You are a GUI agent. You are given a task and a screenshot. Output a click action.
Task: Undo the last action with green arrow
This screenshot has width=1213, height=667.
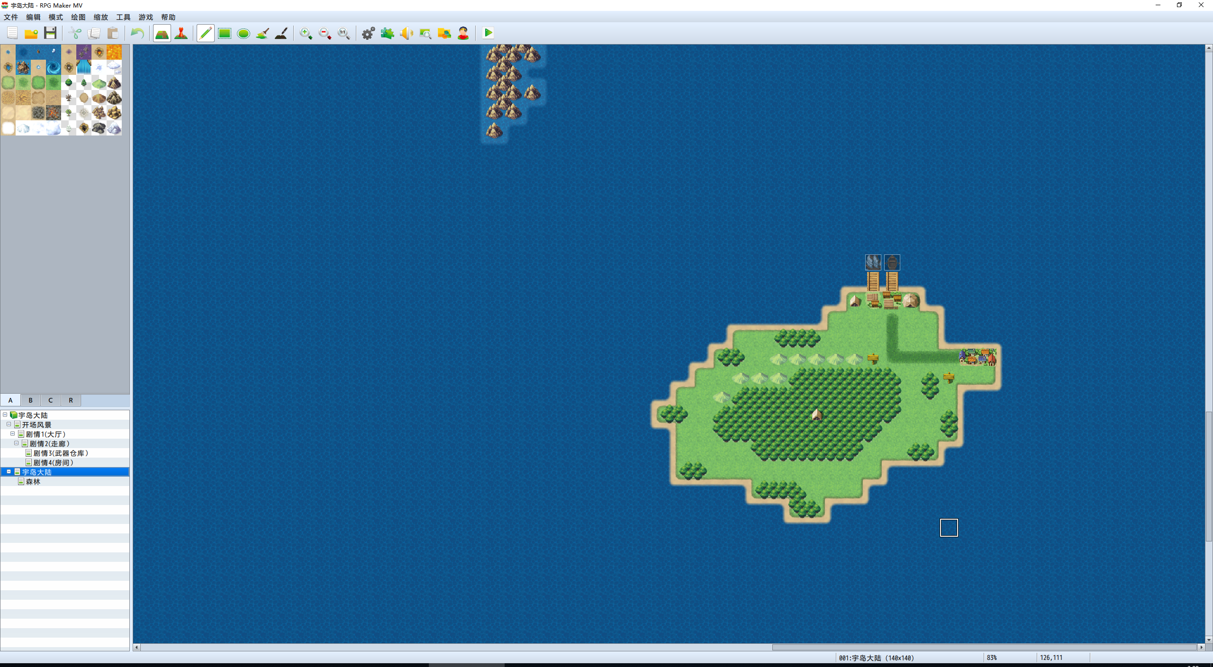click(x=137, y=33)
